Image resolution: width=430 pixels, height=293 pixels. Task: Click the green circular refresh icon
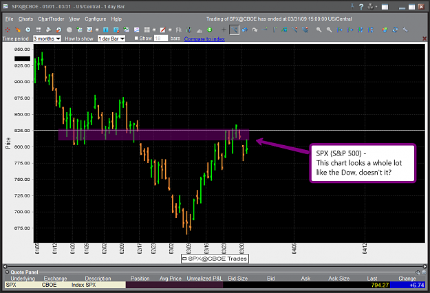pyautogui.click(x=210, y=30)
